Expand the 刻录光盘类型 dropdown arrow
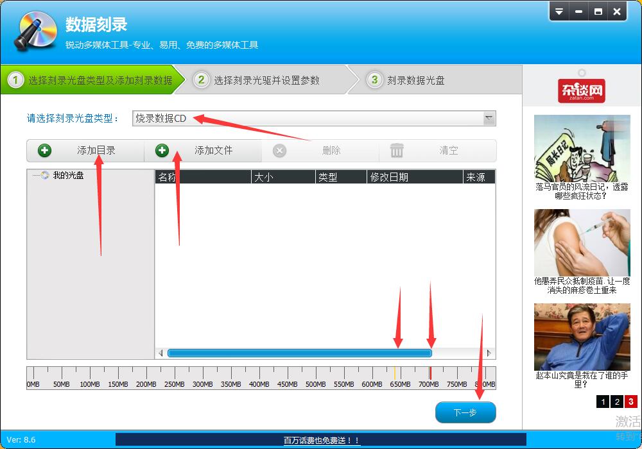This screenshot has width=642, height=449. point(489,118)
